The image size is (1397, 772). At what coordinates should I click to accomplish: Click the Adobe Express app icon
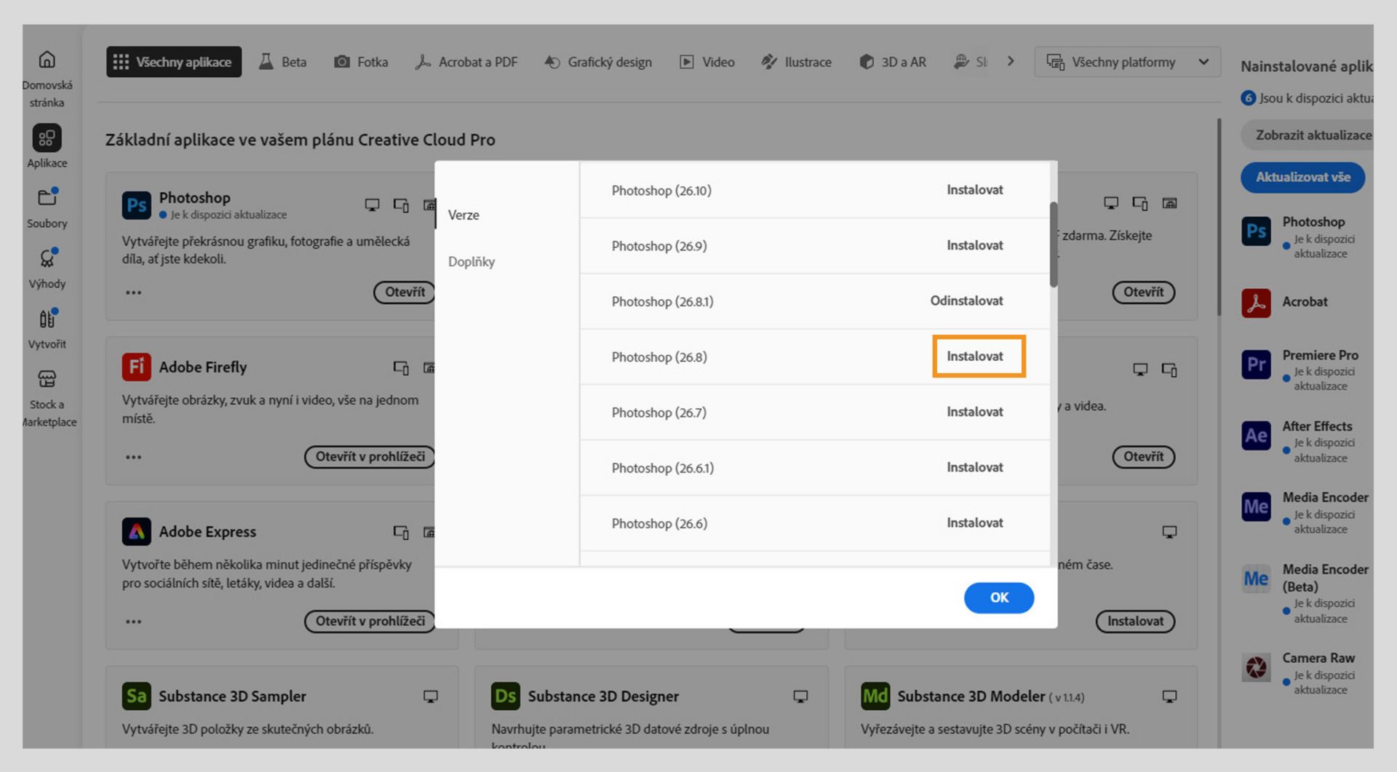[137, 532]
